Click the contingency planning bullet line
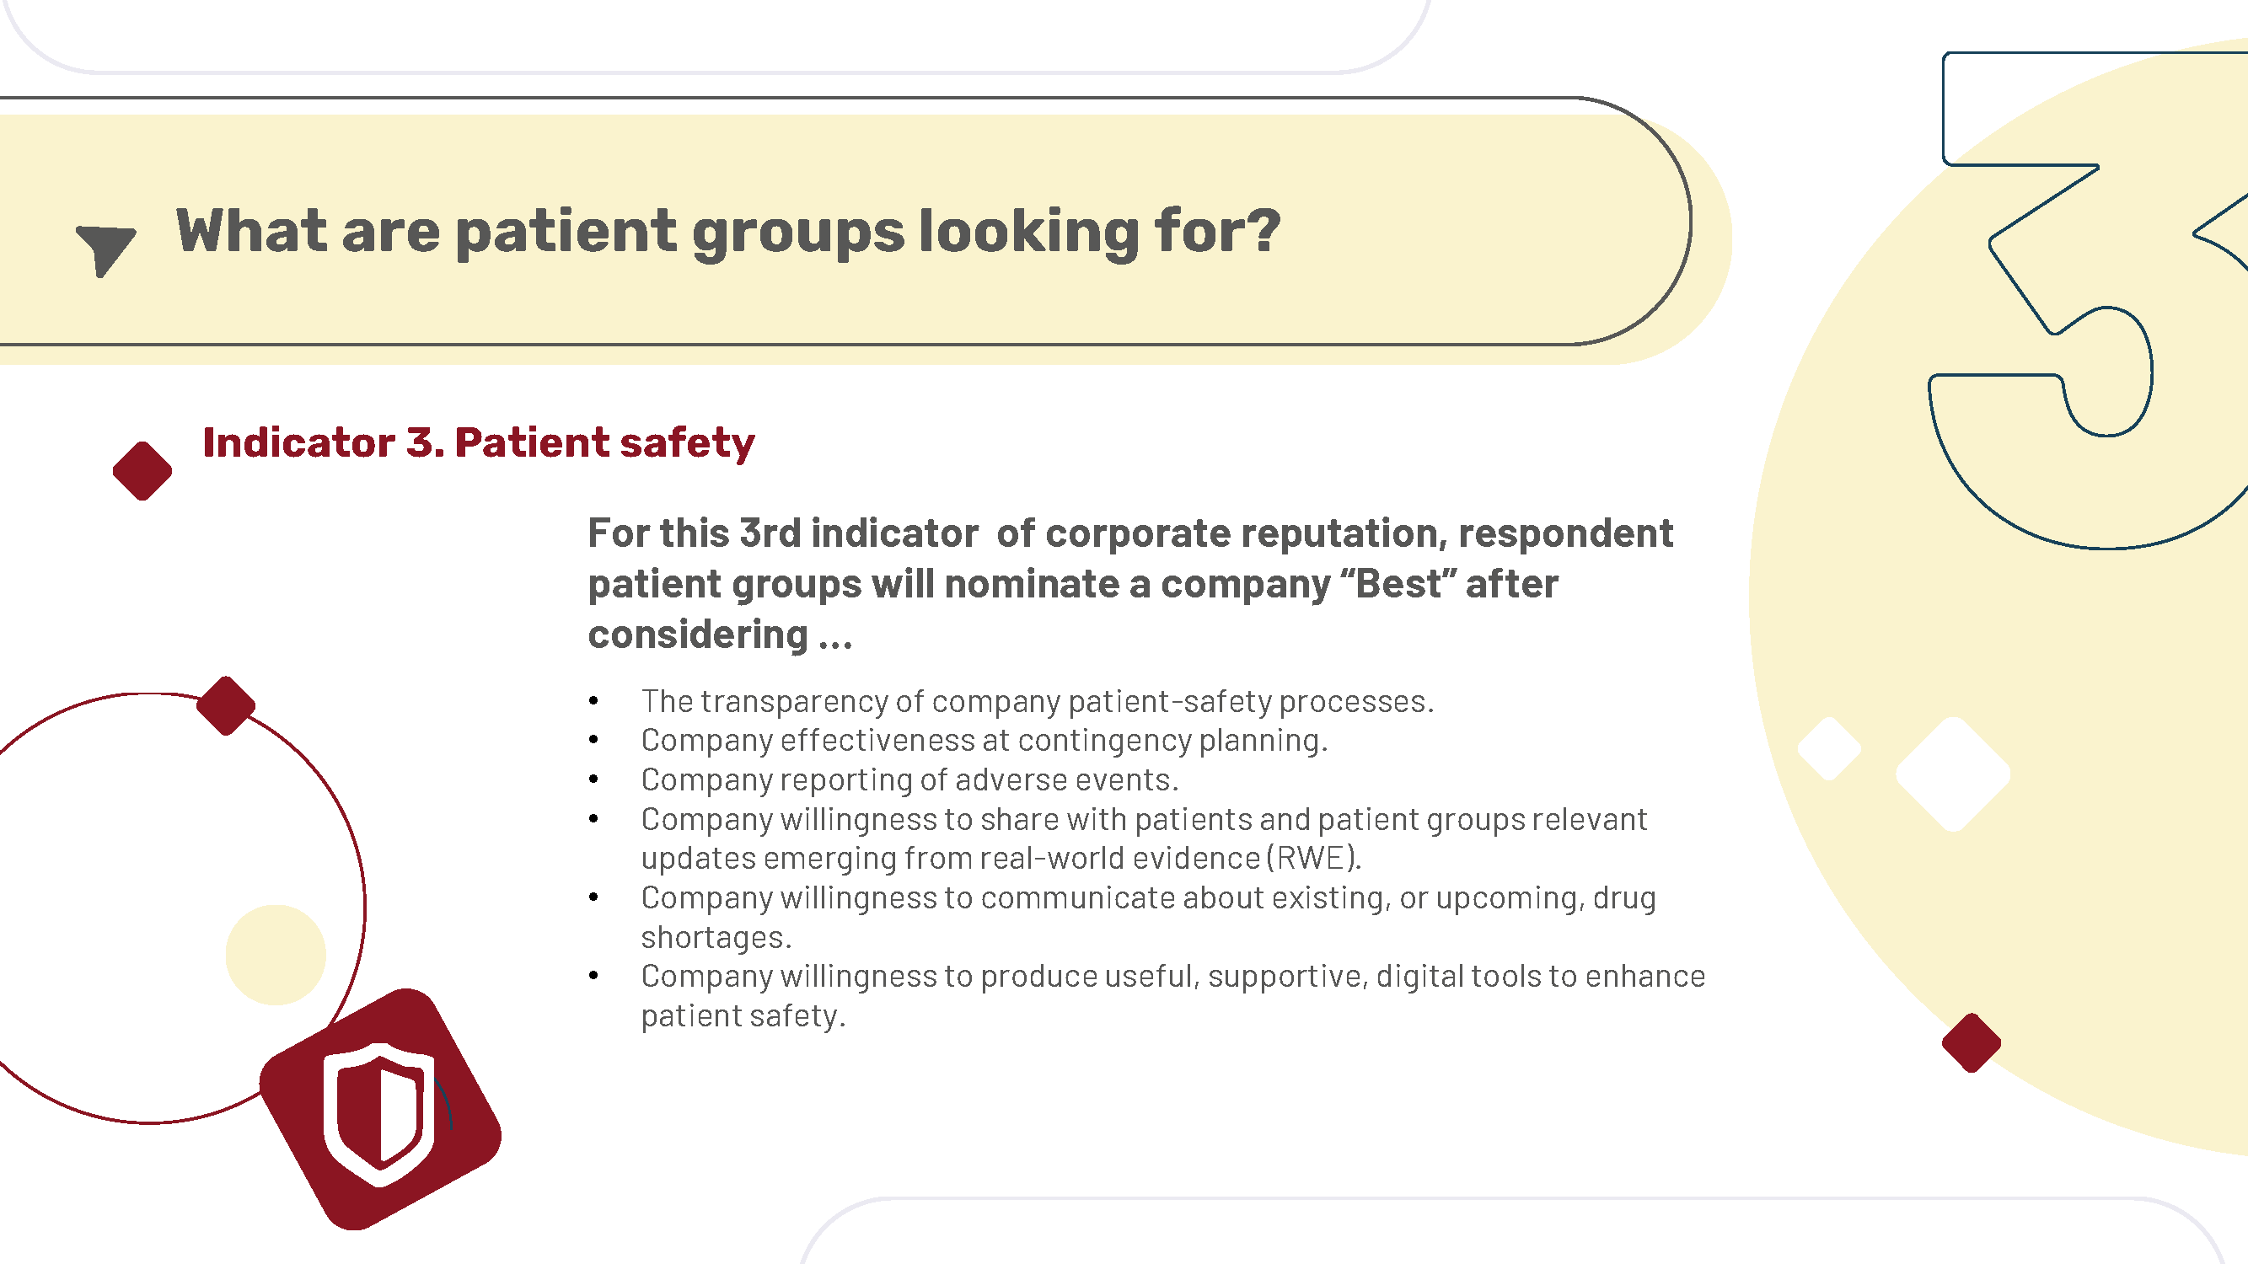The width and height of the screenshot is (2248, 1264). 985,741
